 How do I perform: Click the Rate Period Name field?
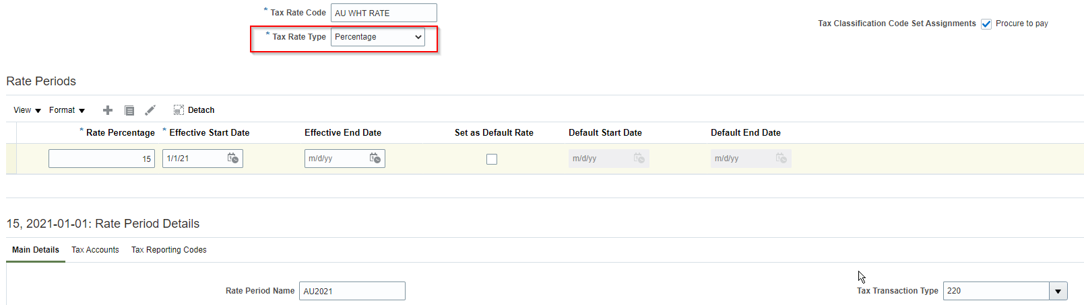click(x=352, y=291)
